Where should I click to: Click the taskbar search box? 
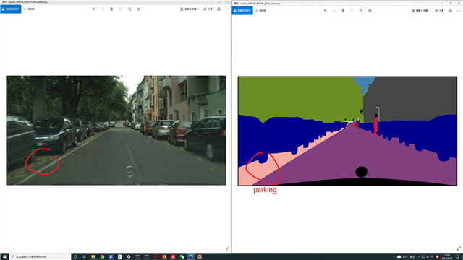41,257
